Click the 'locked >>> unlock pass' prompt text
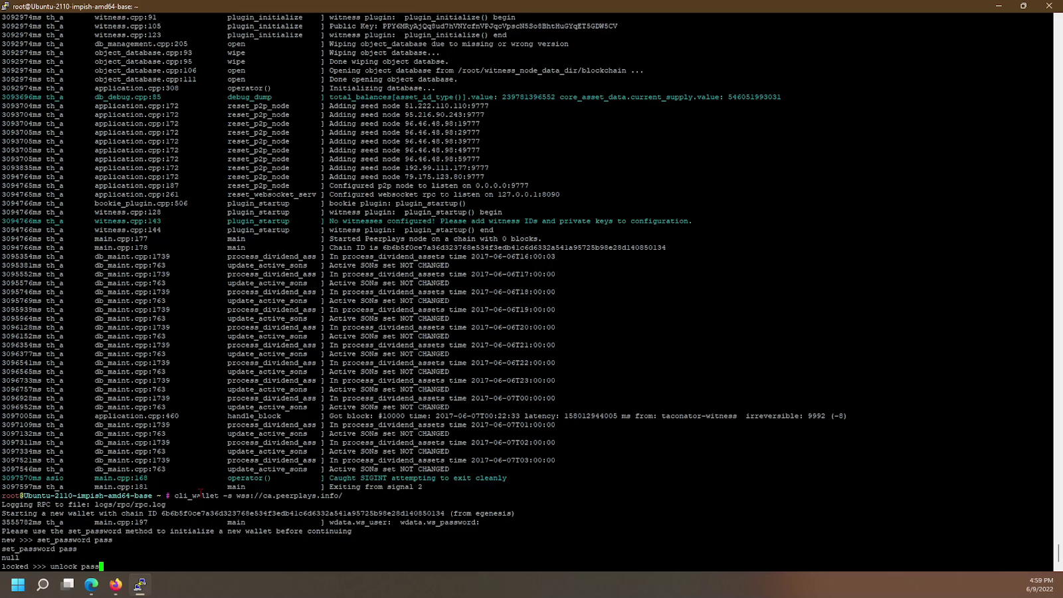The image size is (1063, 598). click(x=50, y=567)
